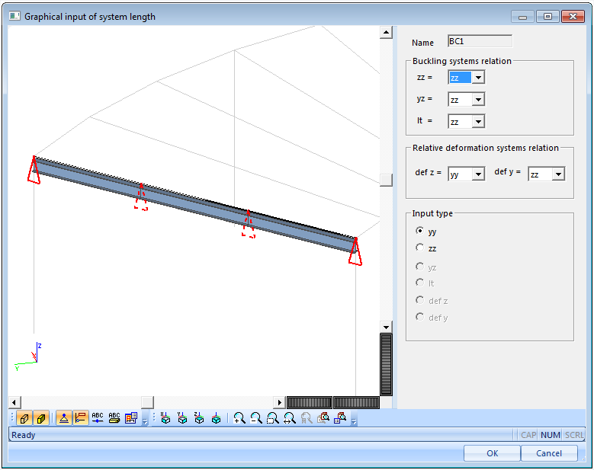Toggle the wireframe rendering view icon
This screenshot has width=594, height=470.
pos(24,418)
